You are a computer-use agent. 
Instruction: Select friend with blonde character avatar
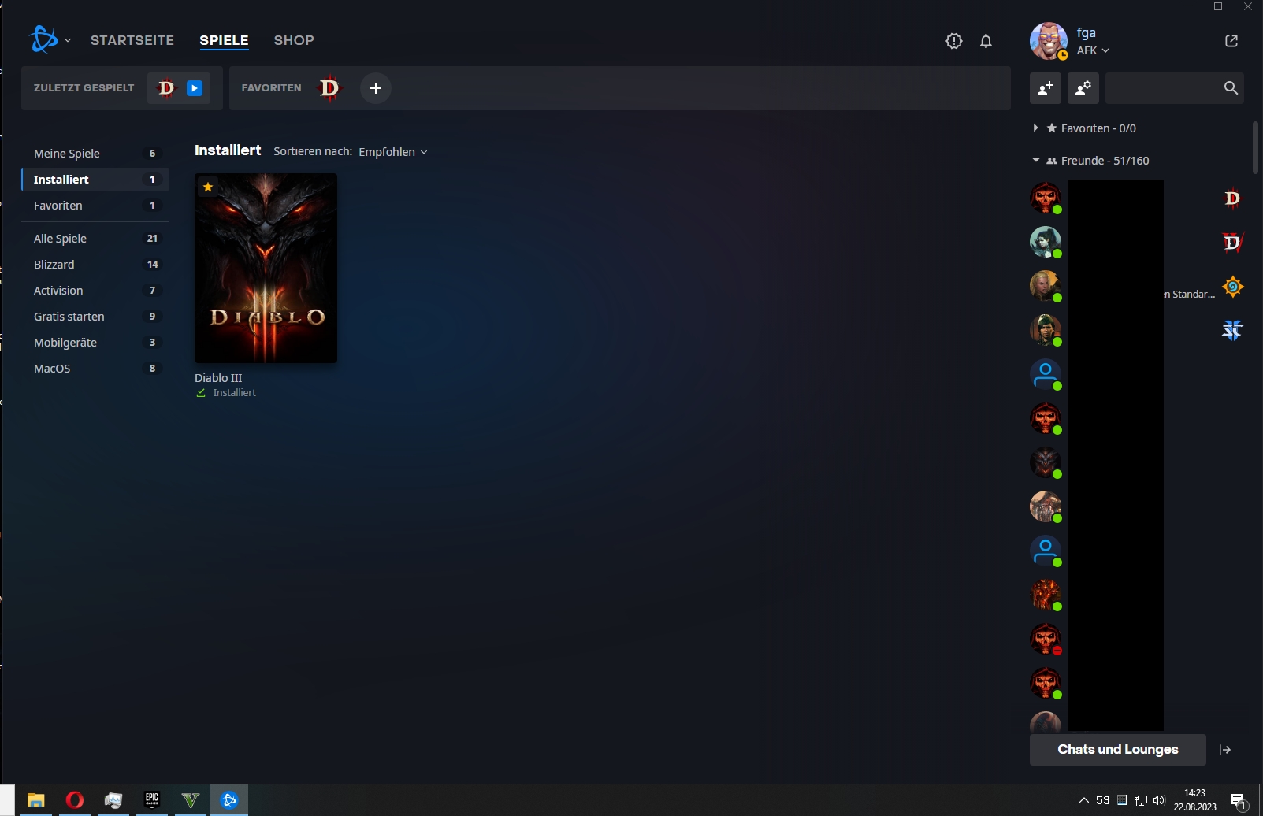1046,286
